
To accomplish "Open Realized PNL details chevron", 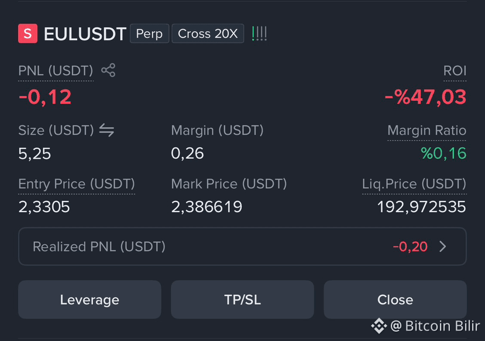I will (443, 247).
